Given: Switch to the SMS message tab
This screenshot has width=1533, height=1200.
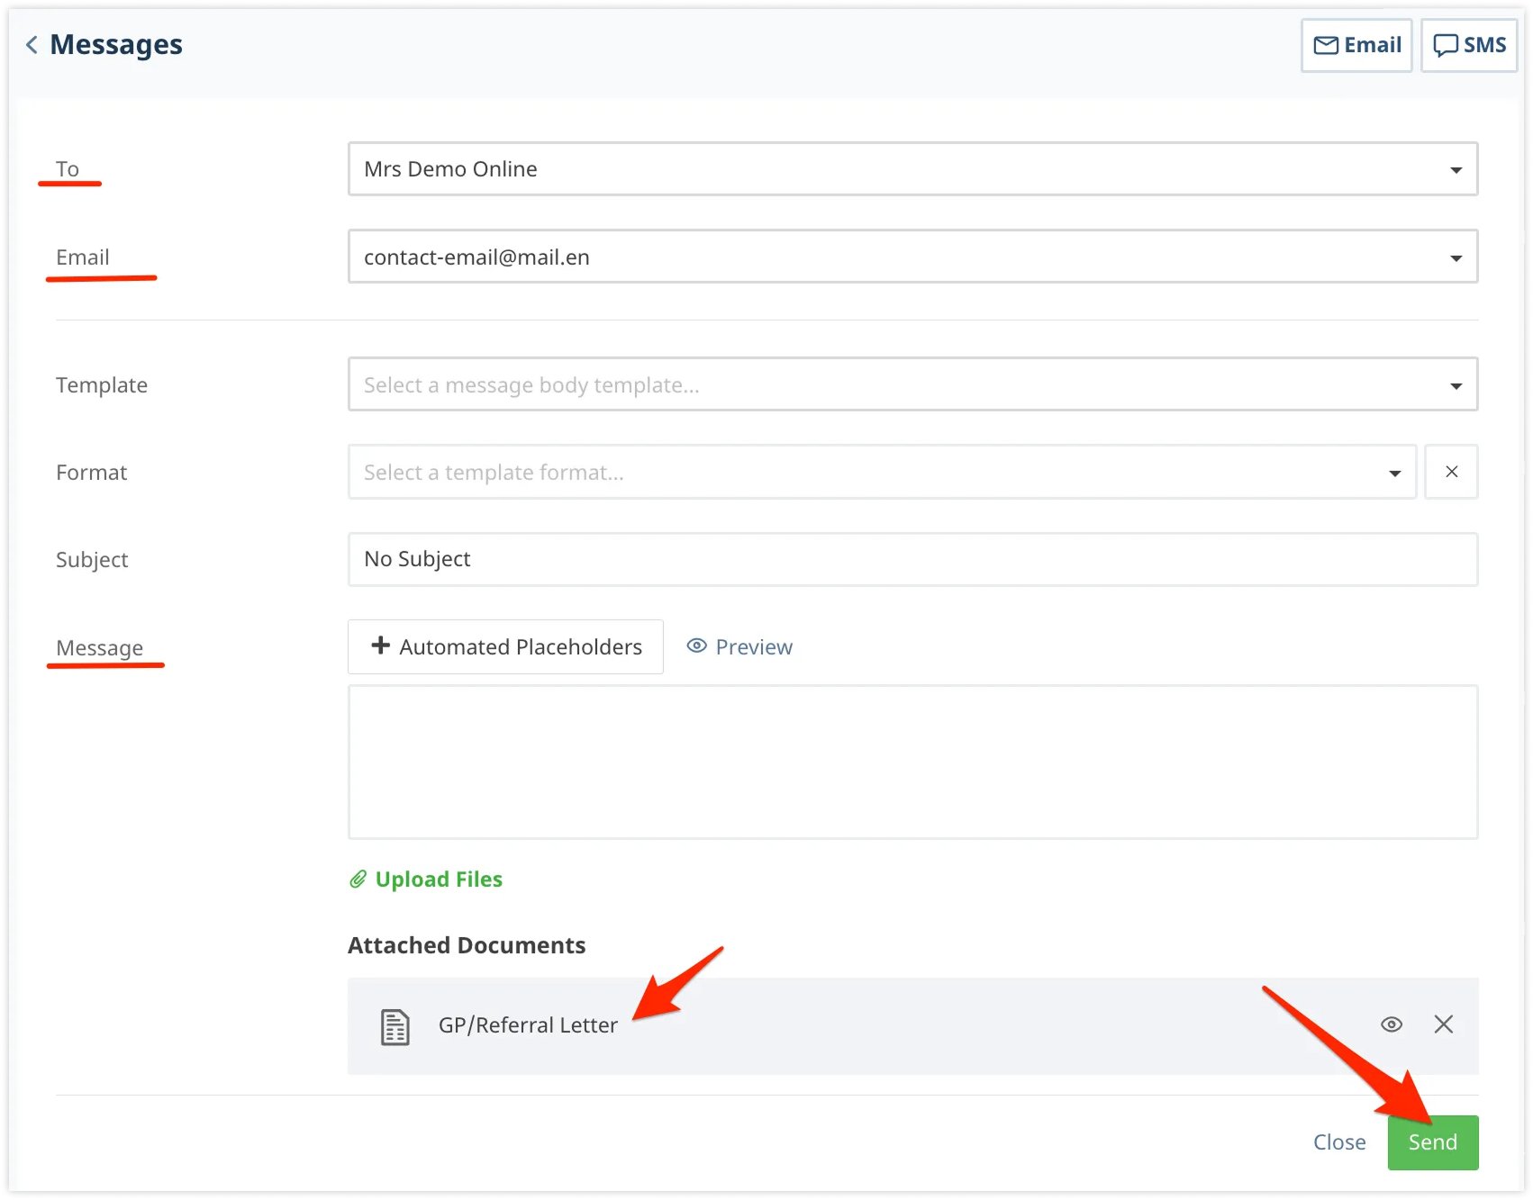Looking at the screenshot, I should click(1468, 45).
